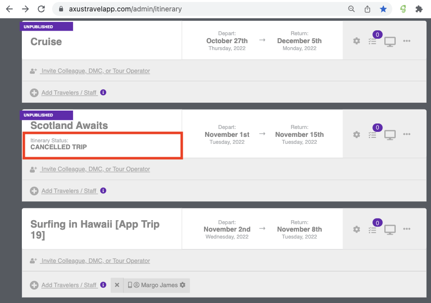Open browser extensions puzzle icon

tap(419, 9)
